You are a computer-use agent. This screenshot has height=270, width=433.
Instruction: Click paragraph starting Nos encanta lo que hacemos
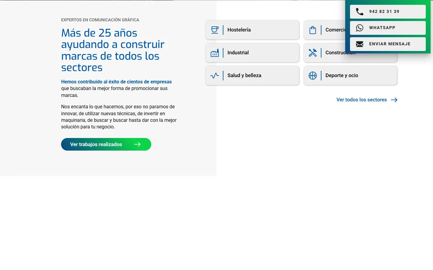tap(119, 117)
